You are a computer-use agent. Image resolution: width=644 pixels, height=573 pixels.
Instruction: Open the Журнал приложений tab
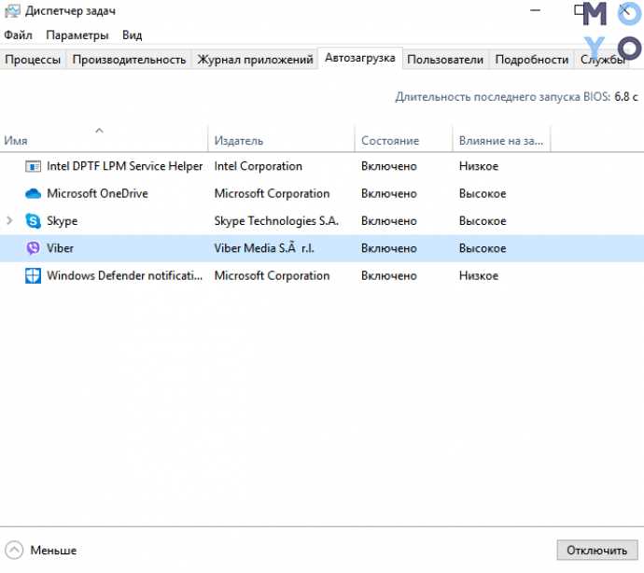(x=255, y=60)
